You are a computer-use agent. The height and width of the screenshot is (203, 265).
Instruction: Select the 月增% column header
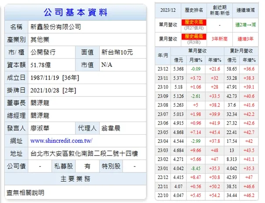click(x=196, y=60)
